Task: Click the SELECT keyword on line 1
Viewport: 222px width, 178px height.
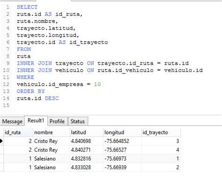Action: (27, 7)
